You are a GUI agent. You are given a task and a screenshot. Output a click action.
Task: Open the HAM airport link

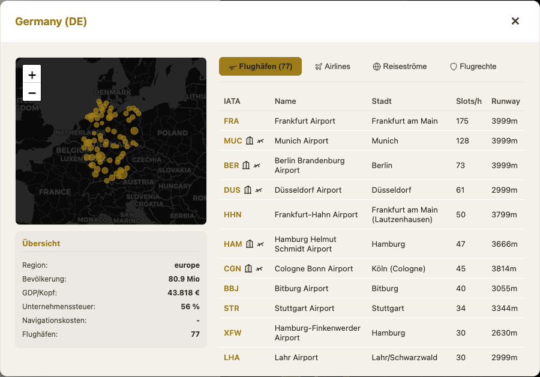(233, 244)
